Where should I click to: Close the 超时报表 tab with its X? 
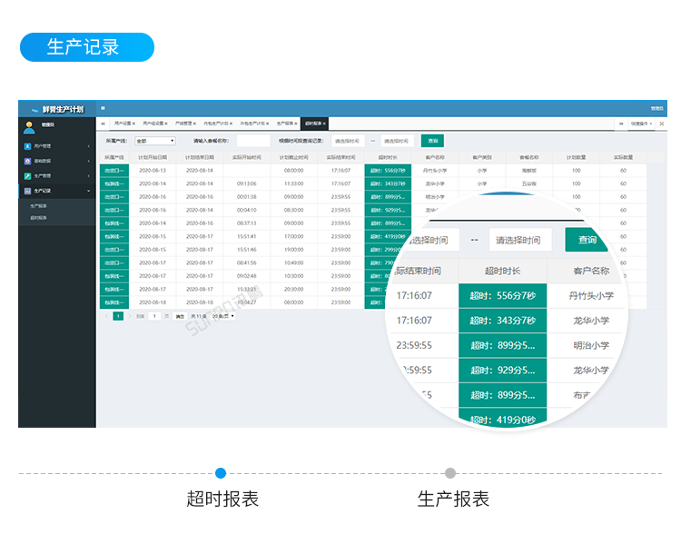(324, 123)
